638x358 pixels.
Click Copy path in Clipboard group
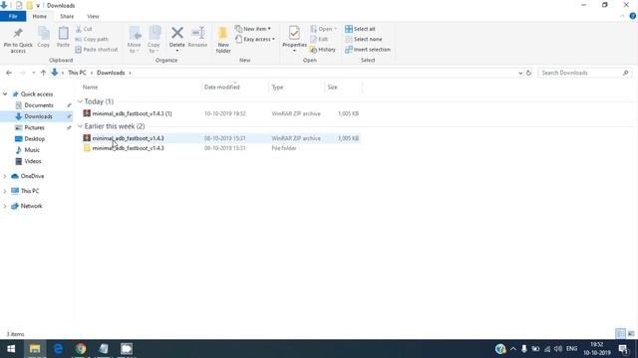(x=92, y=39)
